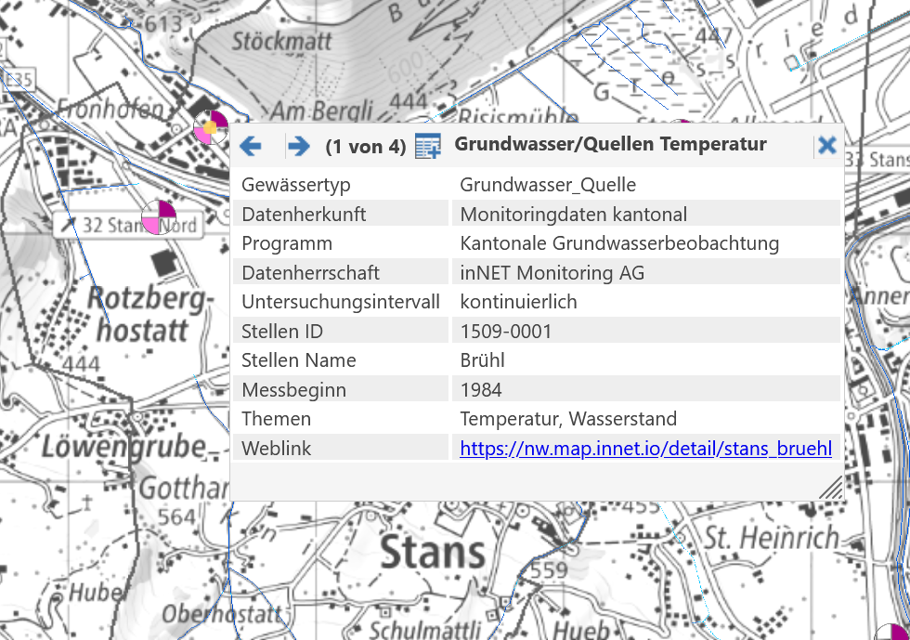Select the Messbeginn value 1984
This screenshot has width=910, height=640.
point(481,390)
